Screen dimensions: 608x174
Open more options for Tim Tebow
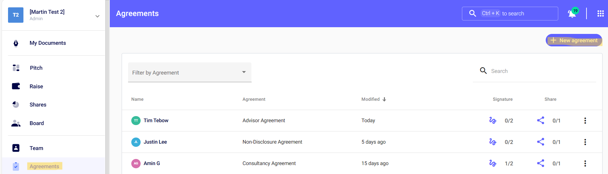pyautogui.click(x=585, y=121)
